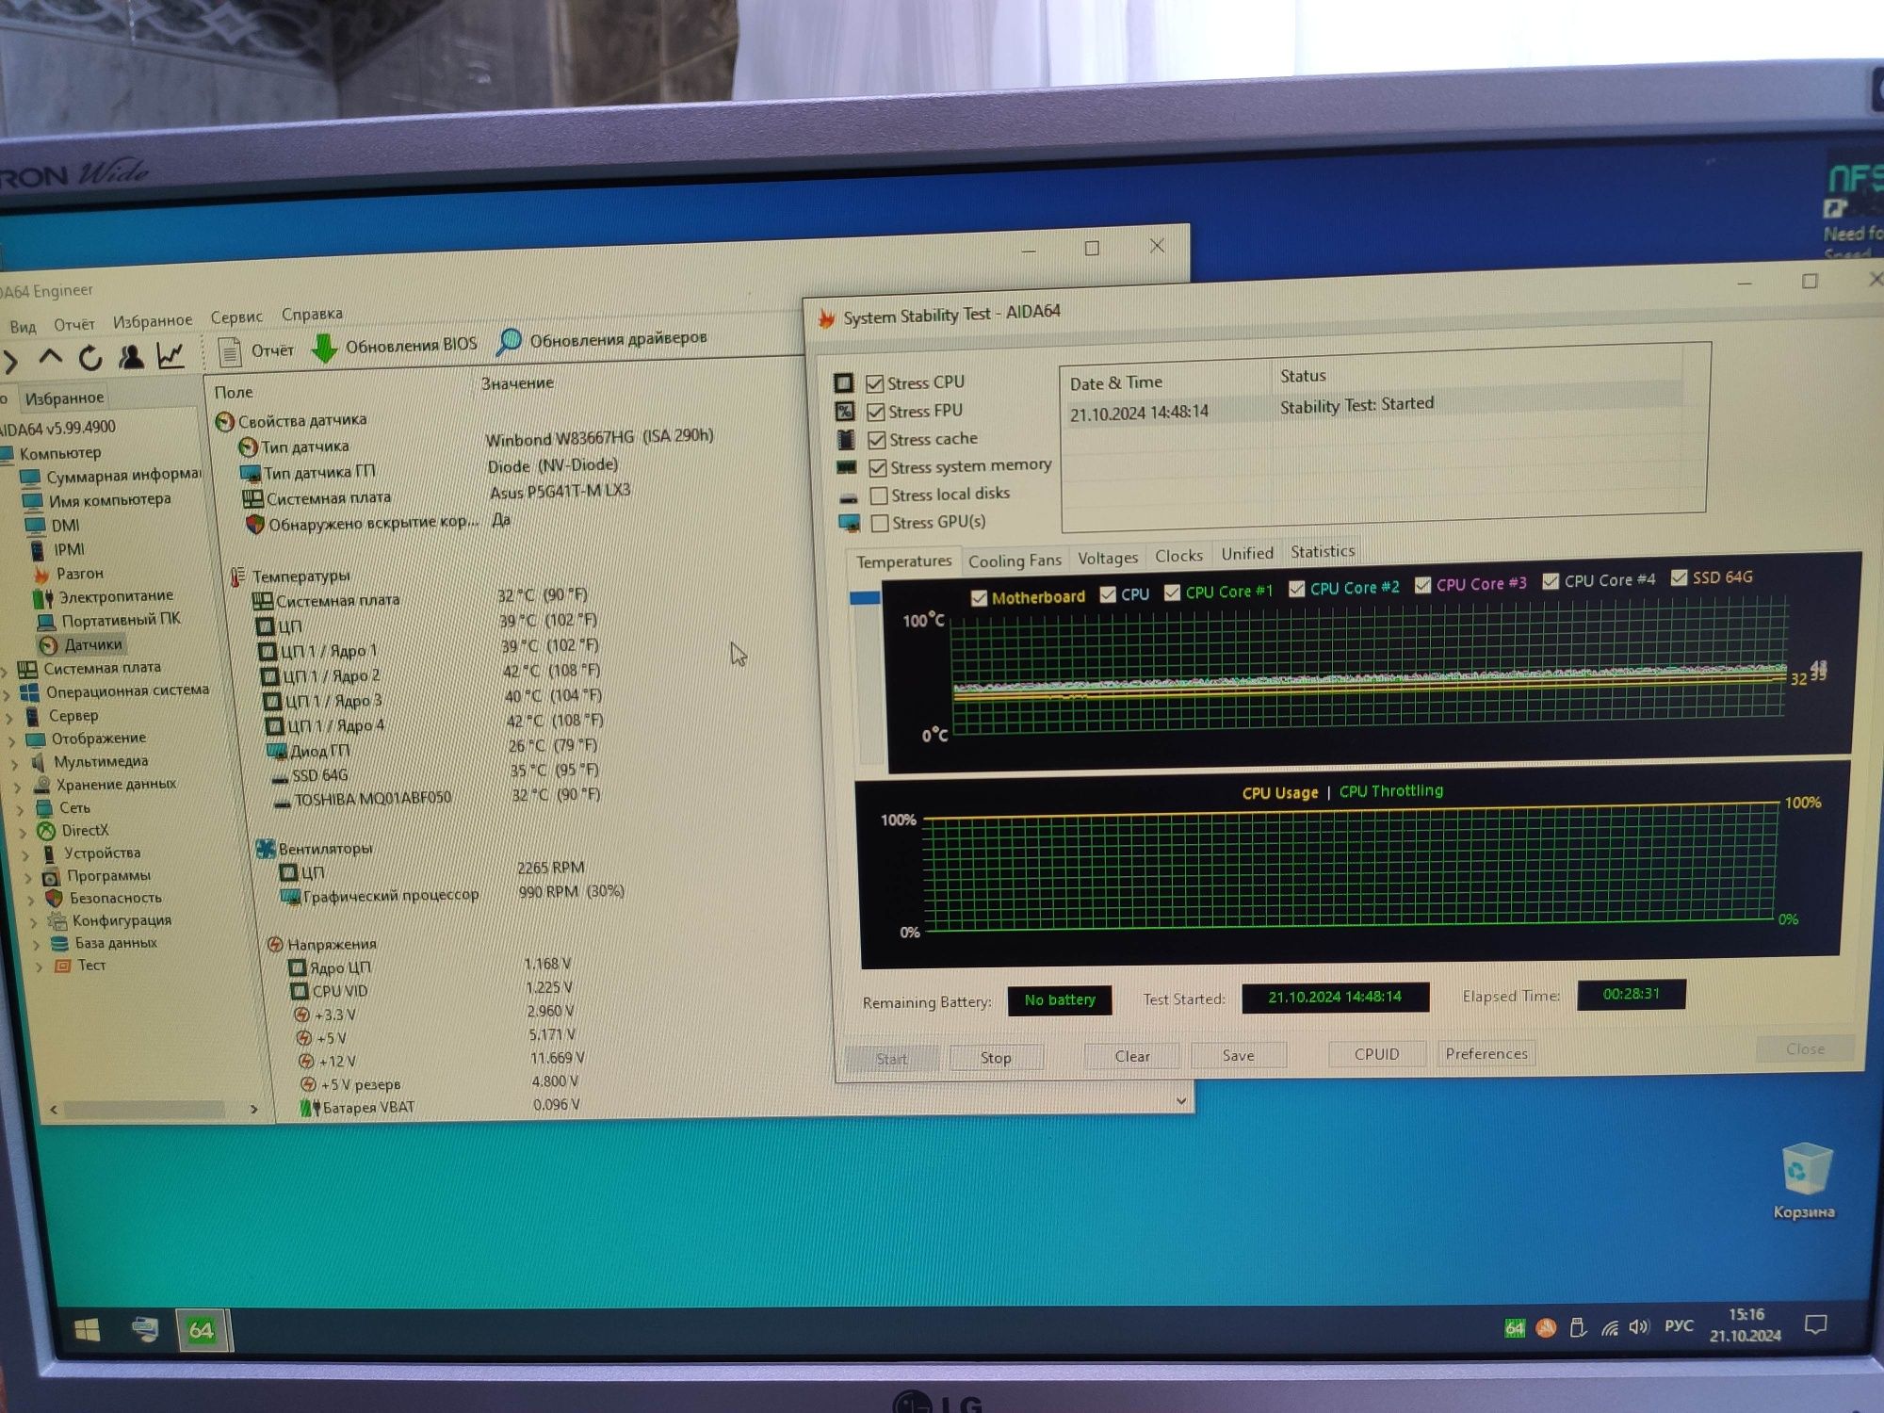Click the Свойства датчика sensor icon
The width and height of the screenshot is (1884, 1413).
tap(224, 421)
